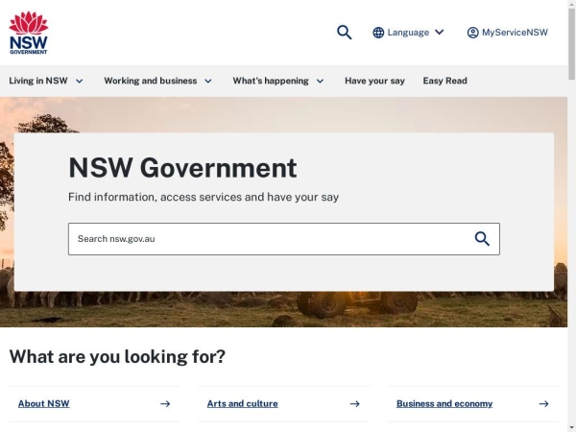Open the Easy Read page
The image size is (576, 432).
(444, 81)
